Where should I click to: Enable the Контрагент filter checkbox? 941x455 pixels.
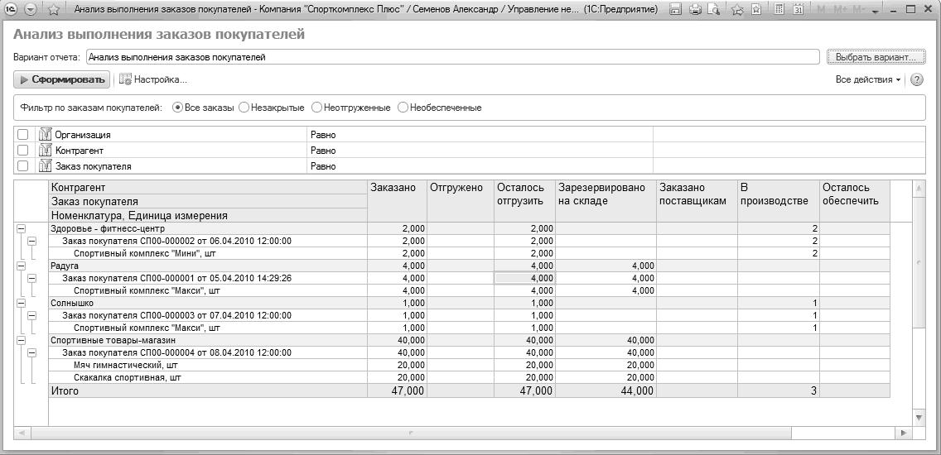[x=23, y=151]
